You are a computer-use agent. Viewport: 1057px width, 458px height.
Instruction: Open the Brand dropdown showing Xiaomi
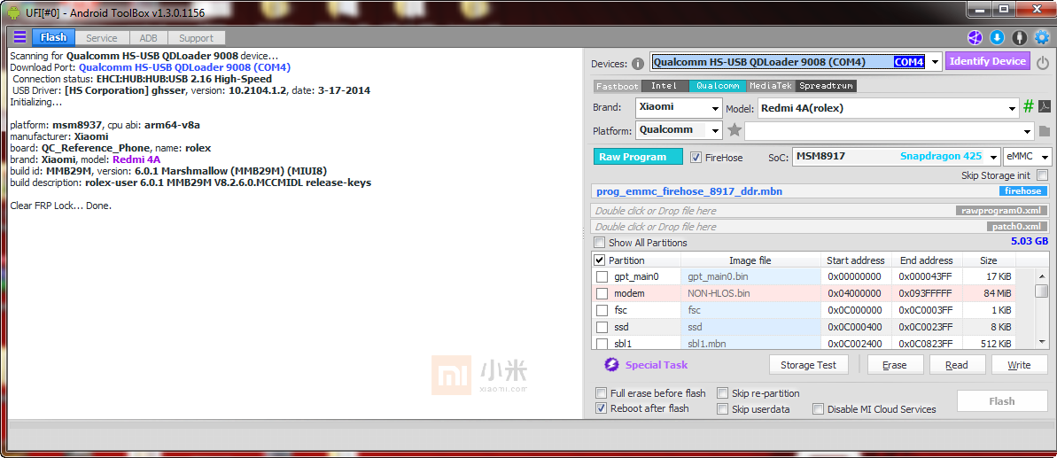point(678,107)
